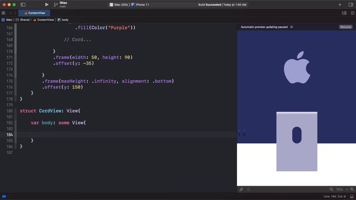
Task: Click var body: some View line
Action: 58,123
